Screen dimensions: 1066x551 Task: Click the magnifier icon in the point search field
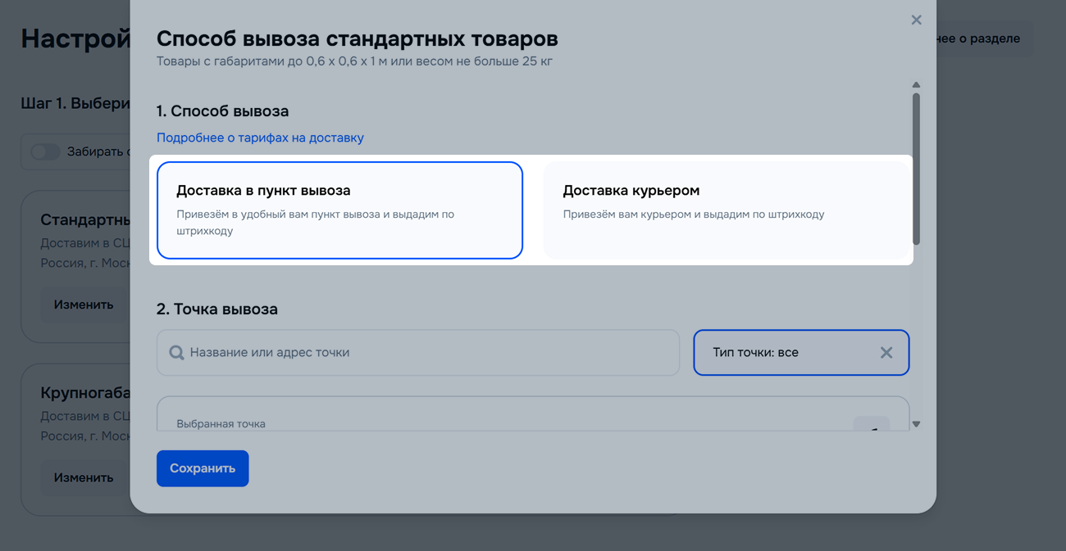(x=176, y=353)
